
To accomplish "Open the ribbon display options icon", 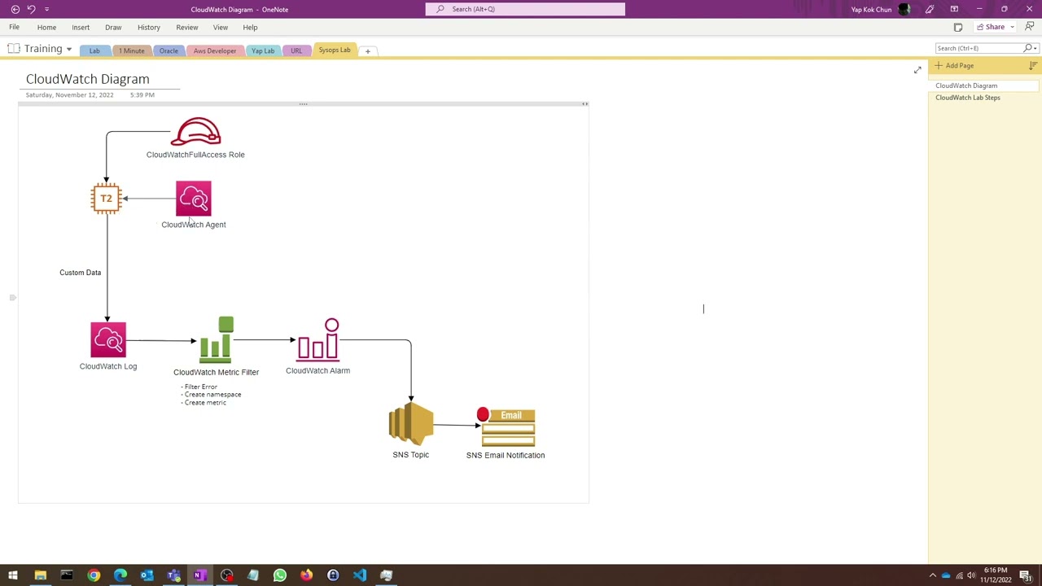I will tap(954, 9).
